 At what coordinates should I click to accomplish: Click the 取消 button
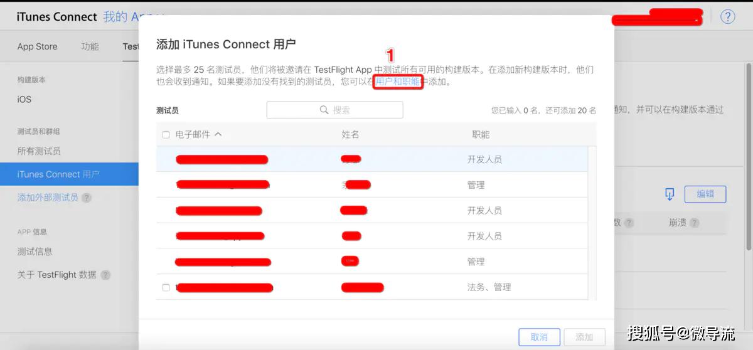coord(539,337)
